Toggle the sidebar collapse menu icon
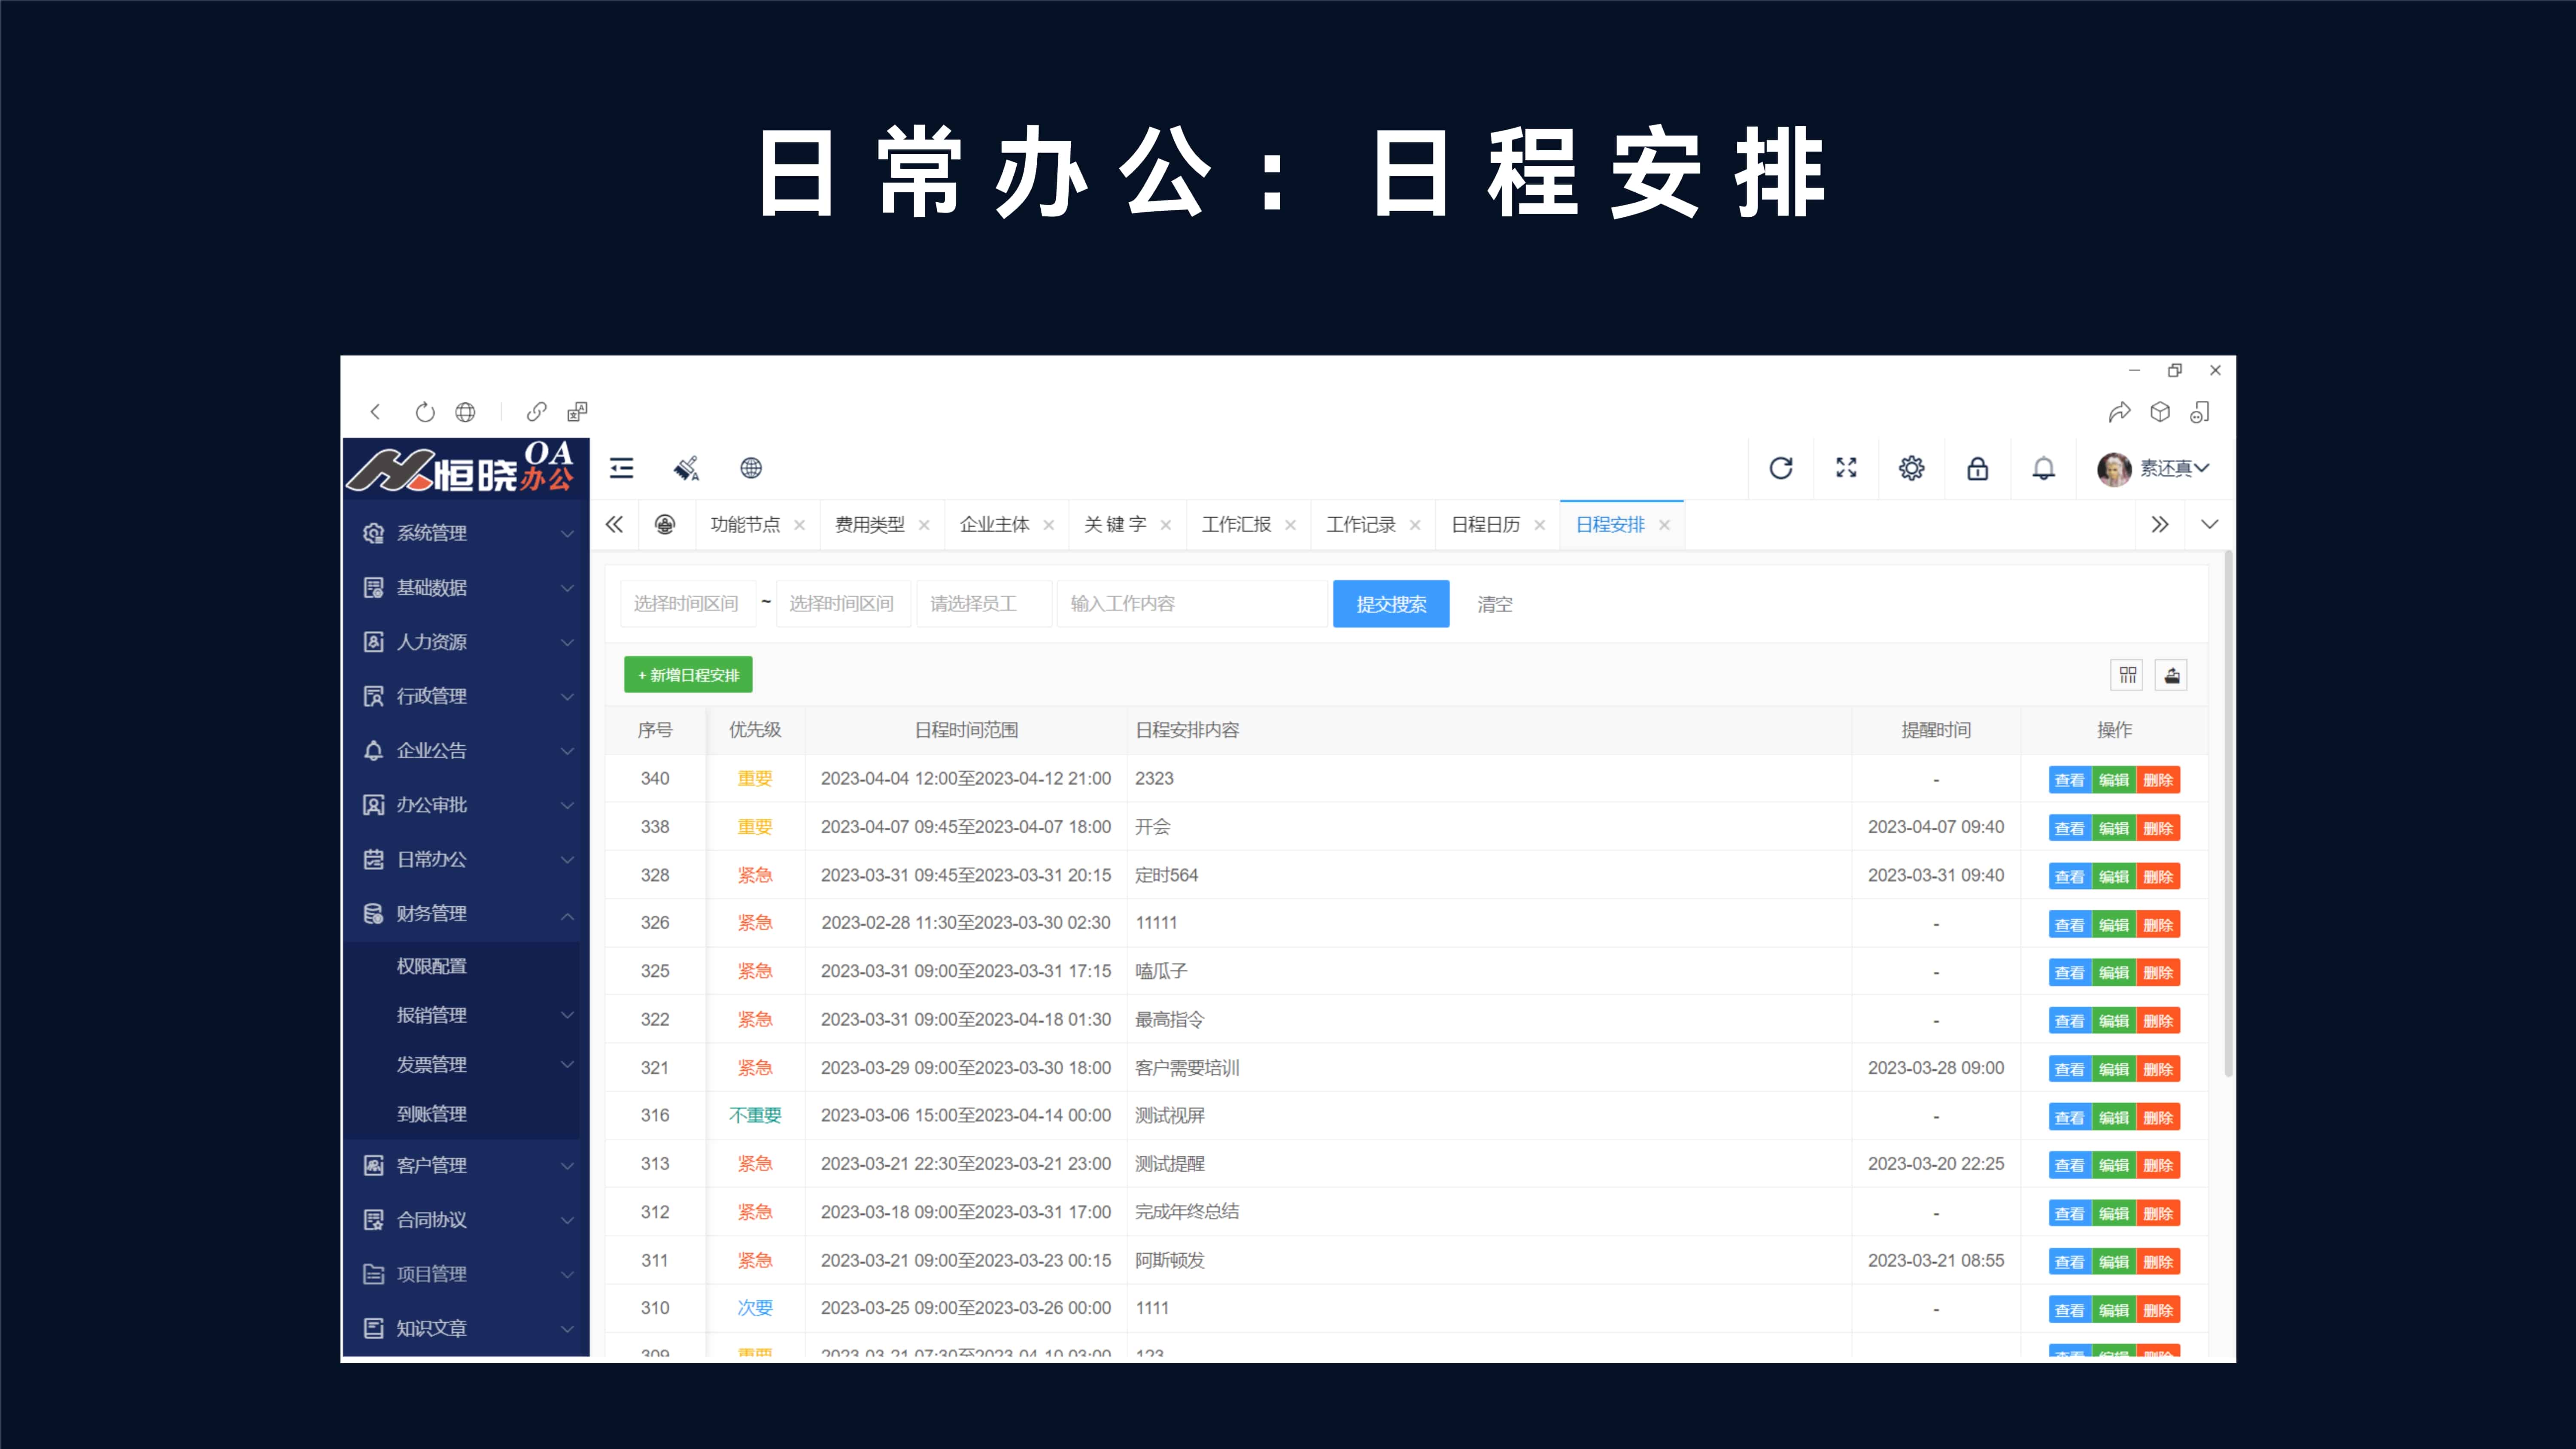This screenshot has width=2576, height=1449. pos(621,468)
